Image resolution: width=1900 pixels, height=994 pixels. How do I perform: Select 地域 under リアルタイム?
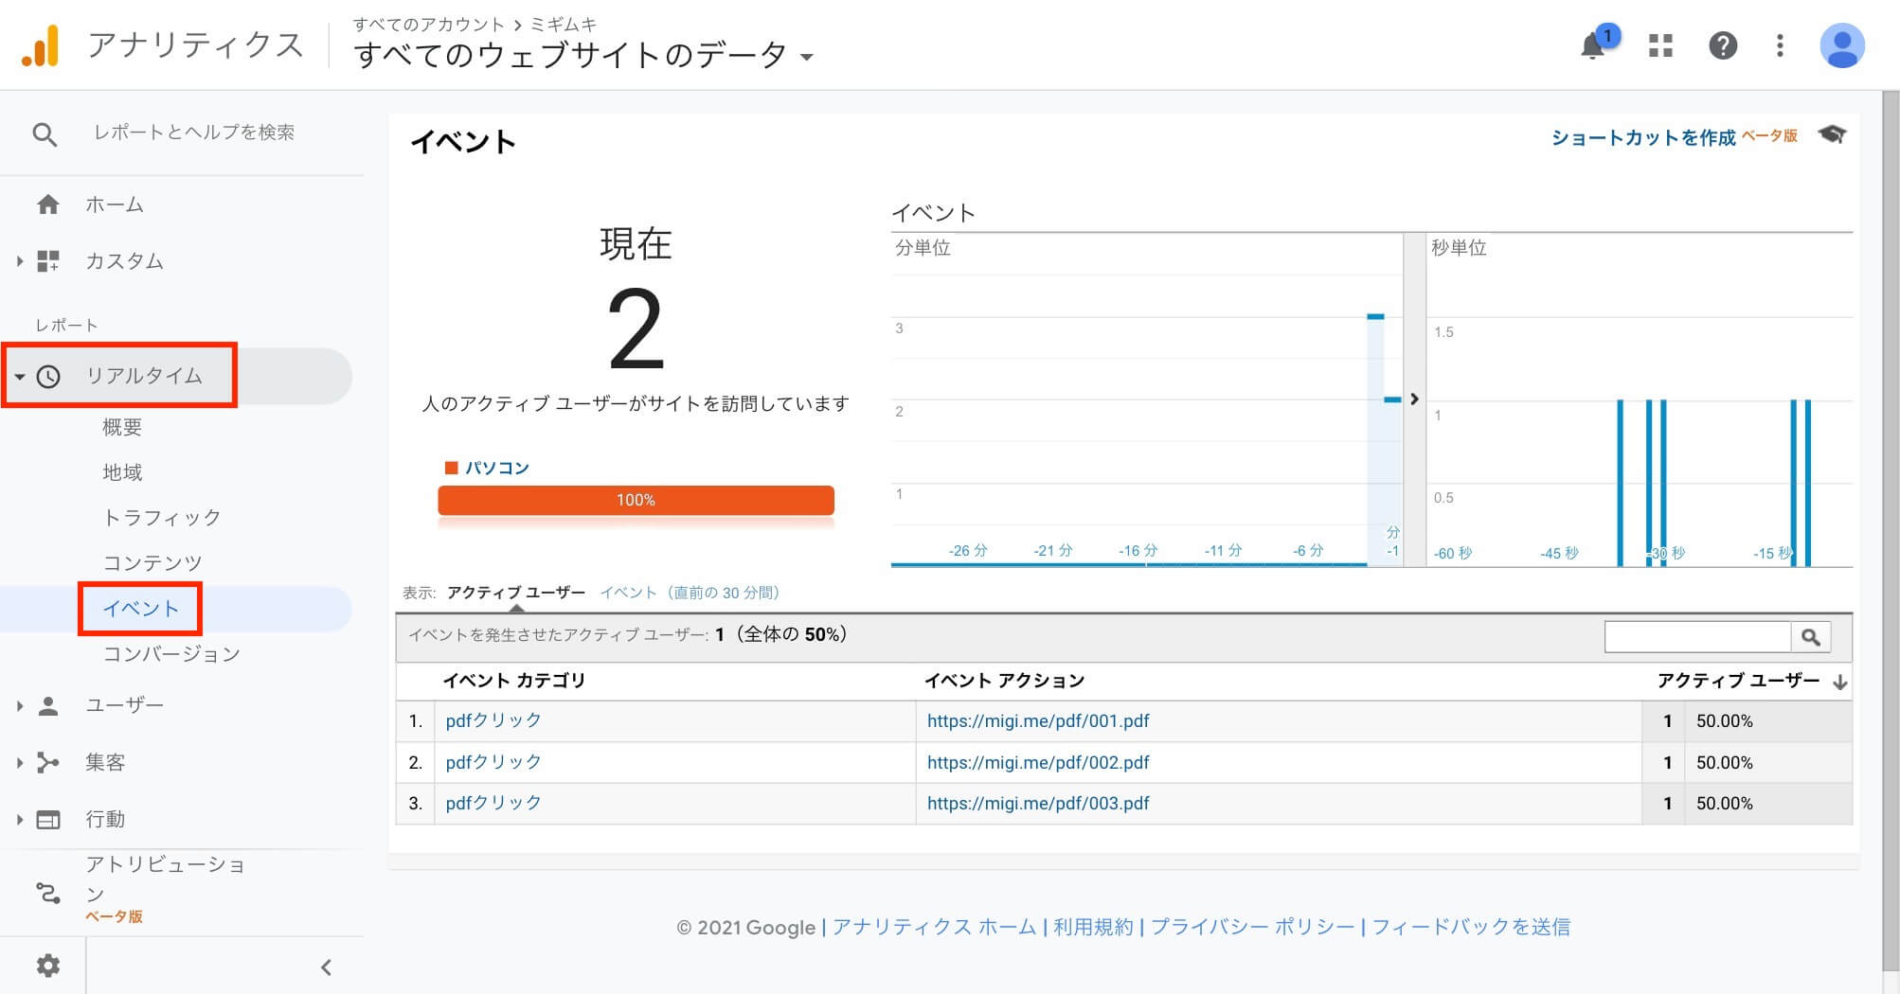[122, 472]
